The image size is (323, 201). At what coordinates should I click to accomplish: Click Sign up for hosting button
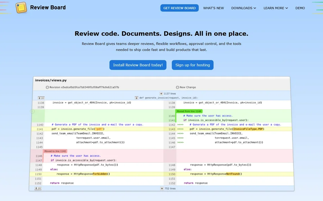click(x=192, y=65)
